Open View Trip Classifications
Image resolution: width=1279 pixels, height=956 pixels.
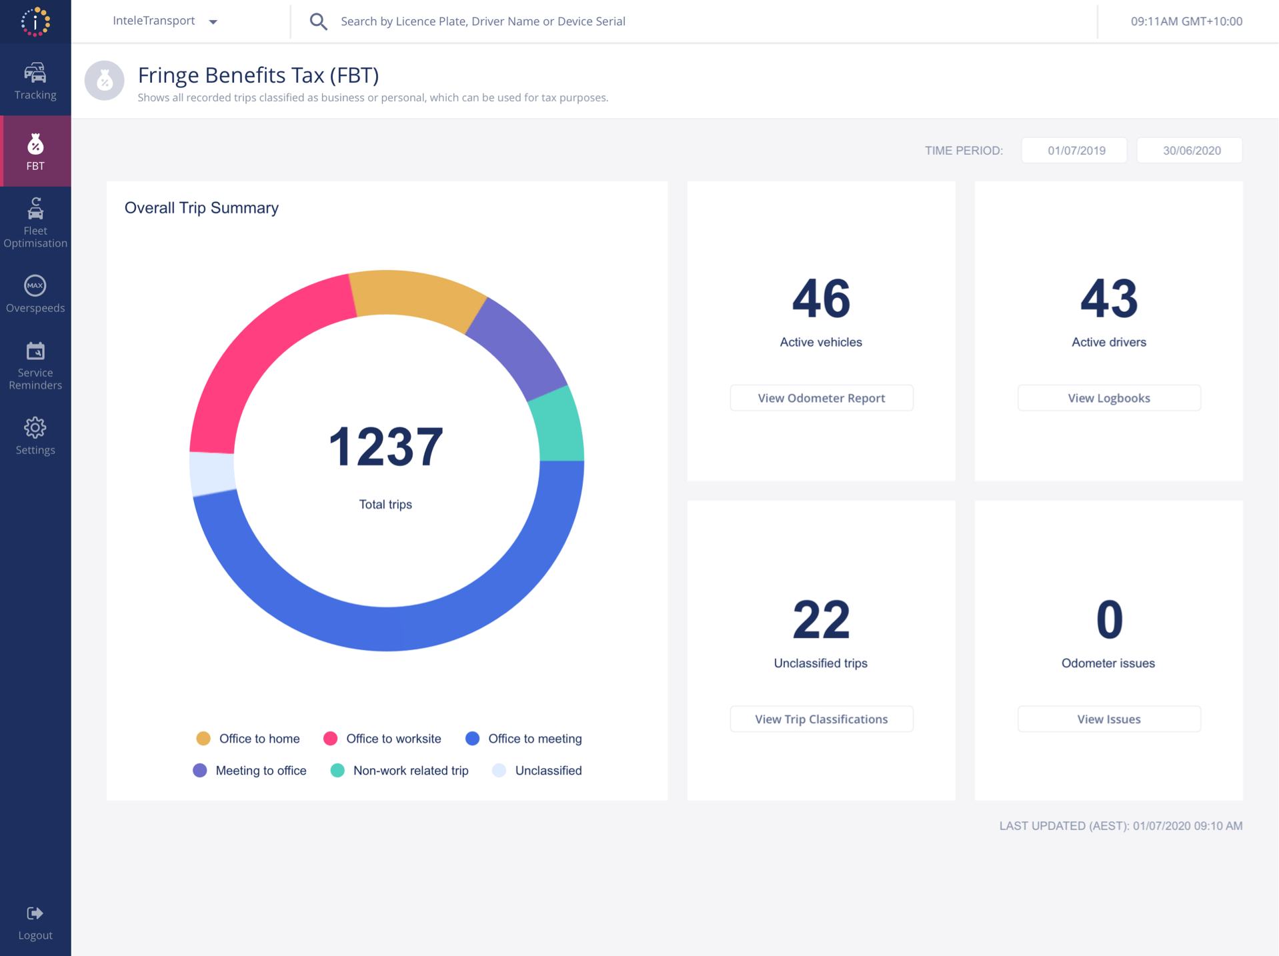pyautogui.click(x=821, y=719)
